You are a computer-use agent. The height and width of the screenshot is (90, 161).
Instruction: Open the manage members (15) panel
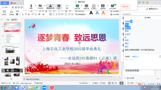coord(50,7)
